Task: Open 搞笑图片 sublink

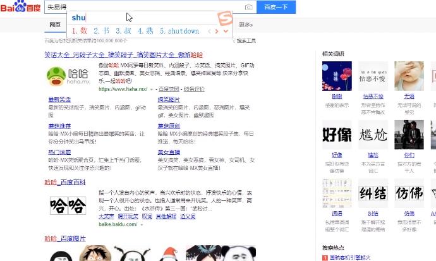Action: (169, 99)
